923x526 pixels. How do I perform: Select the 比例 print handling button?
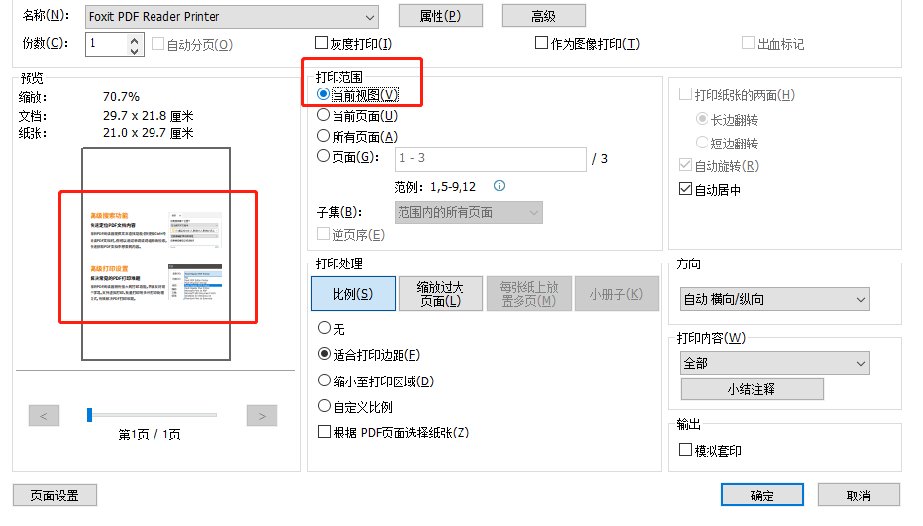352,293
